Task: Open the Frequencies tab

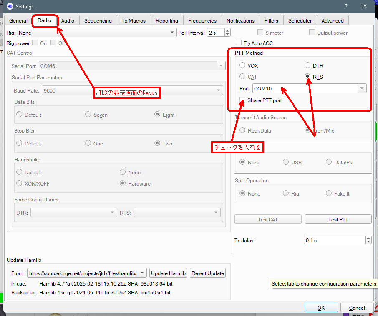Action: [x=202, y=20]
